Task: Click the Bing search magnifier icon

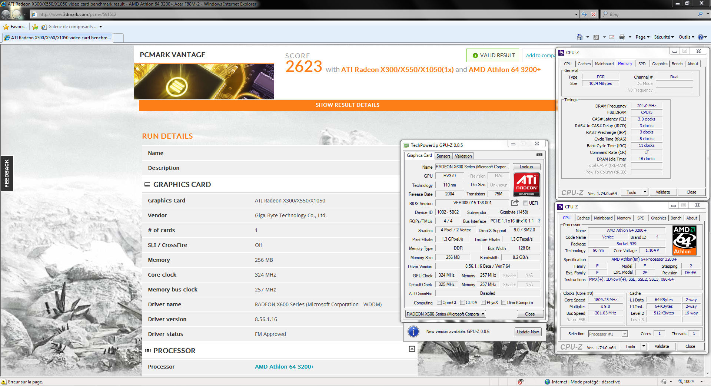Action: (x=700, y=14)
